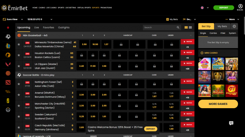
Task: Click the green Deposit button in header
Action: coord(224,7)
